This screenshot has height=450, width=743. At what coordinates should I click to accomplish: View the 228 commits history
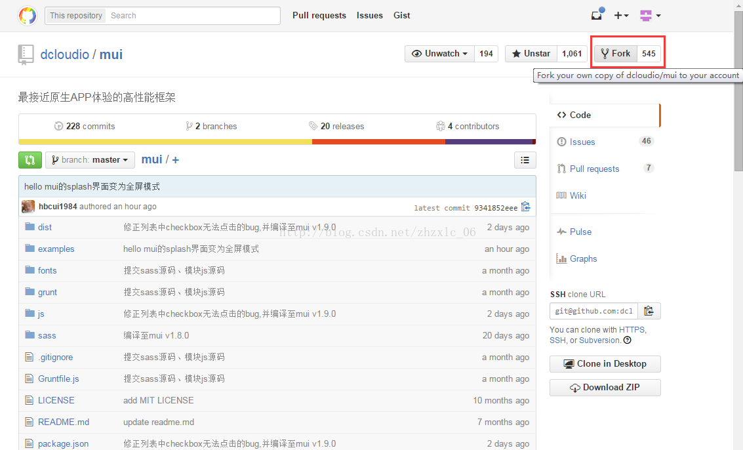point(85,126)
